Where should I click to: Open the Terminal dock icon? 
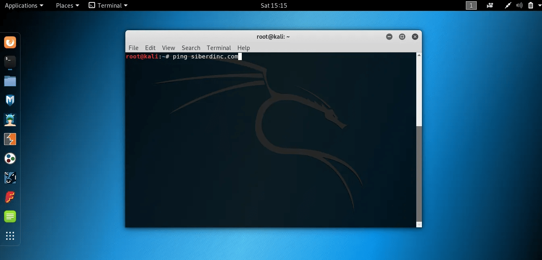coord(10,61)
